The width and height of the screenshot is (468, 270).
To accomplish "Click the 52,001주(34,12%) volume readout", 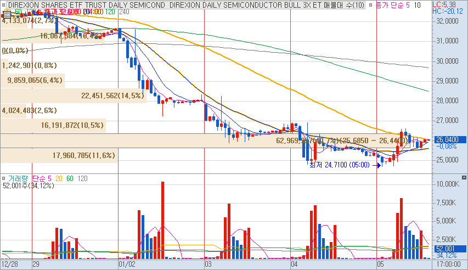I will (29, 185).
